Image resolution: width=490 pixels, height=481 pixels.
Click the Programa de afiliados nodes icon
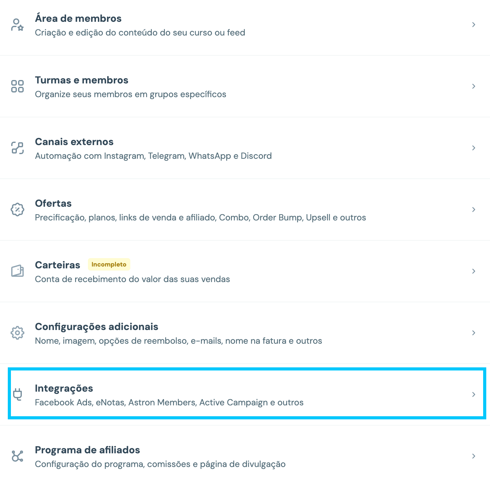pos(17,456)
